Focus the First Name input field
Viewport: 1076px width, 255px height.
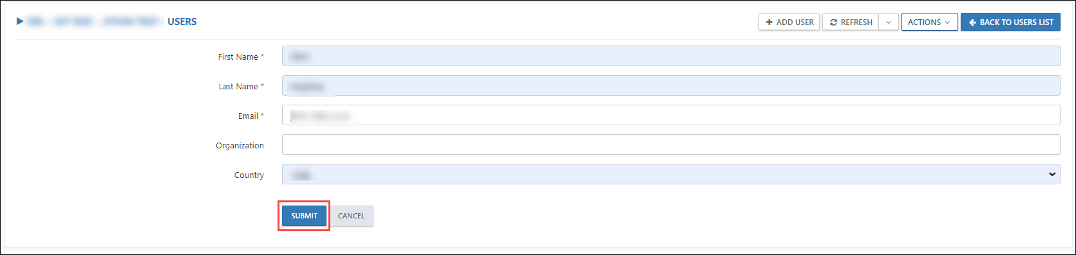coord(671,56)
